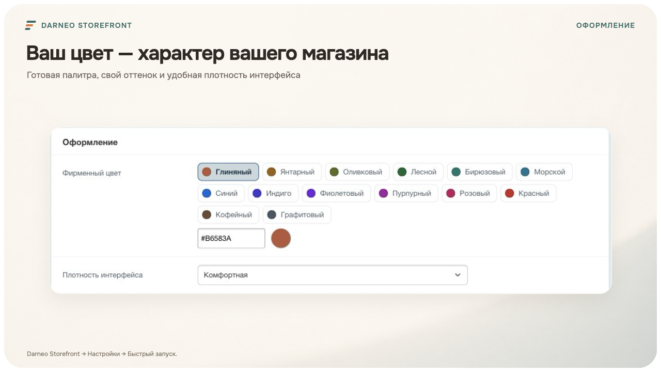
Task: Click the Darneo Storefront logo icon
Action: pyautogui.click(x=30, y=25)
